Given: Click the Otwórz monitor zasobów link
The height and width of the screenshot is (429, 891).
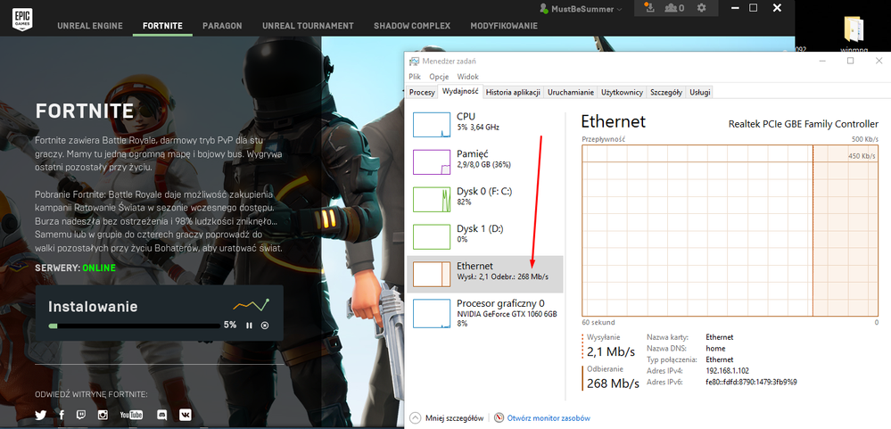Looking at the screenshot, I should point(548,417).
